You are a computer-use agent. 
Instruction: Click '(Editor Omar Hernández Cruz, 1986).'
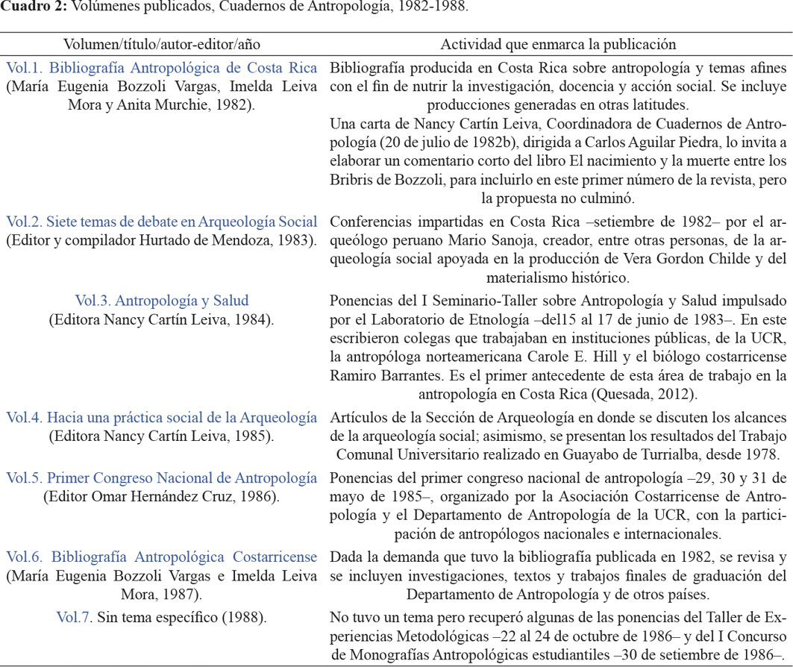[161, 497]
